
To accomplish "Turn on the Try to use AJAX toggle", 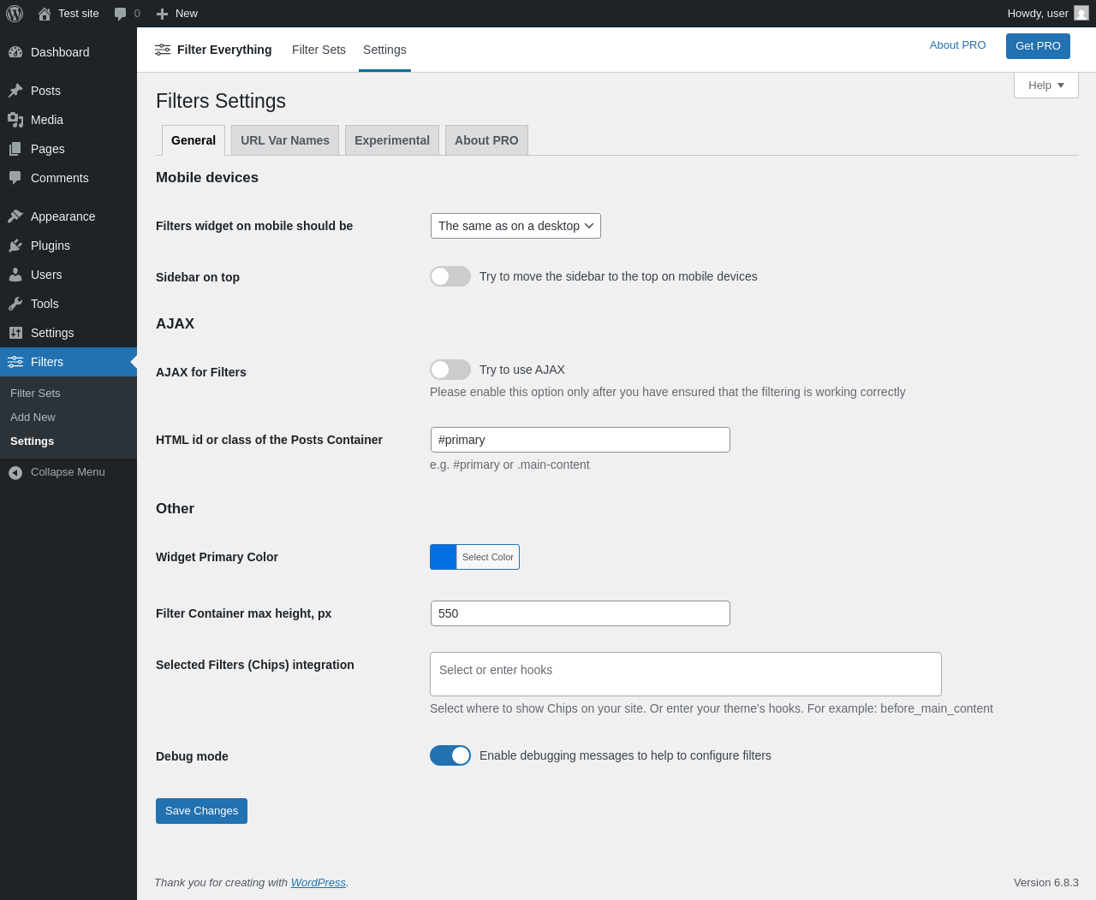I will [450, 370].
